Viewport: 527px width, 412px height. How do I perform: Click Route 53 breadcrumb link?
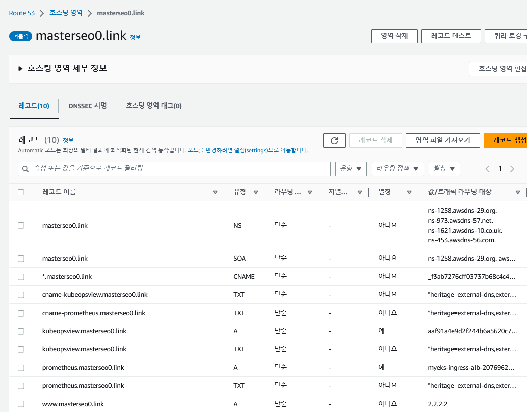pyautogui.click(x=22, y=13)
